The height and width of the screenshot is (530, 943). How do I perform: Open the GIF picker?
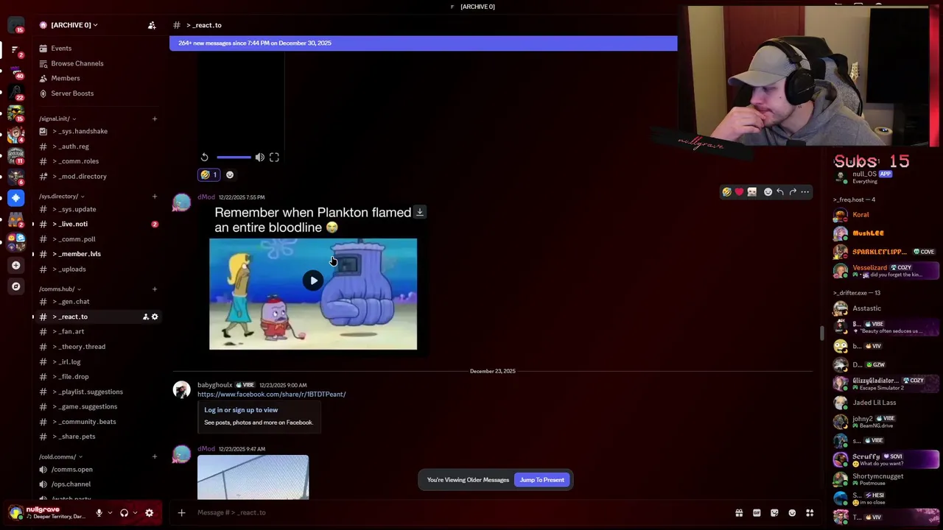tap(757, 513)
